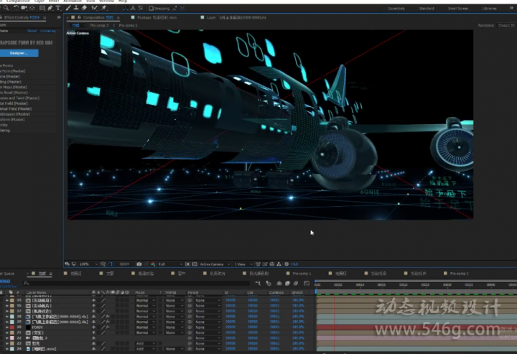Open the Full resolution dropdown

[x=170, y=264]
